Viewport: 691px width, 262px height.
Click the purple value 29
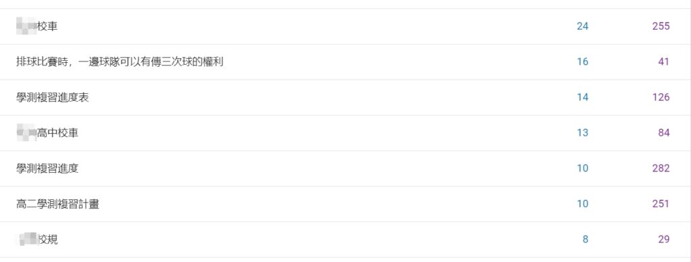[664, 240]
